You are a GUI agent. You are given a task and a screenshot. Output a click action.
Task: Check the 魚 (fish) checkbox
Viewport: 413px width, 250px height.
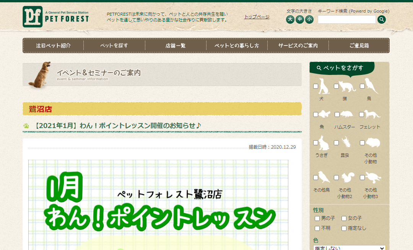[315, 114]
